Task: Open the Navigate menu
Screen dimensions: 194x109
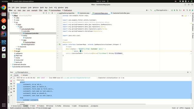Action: pos(24,8)
